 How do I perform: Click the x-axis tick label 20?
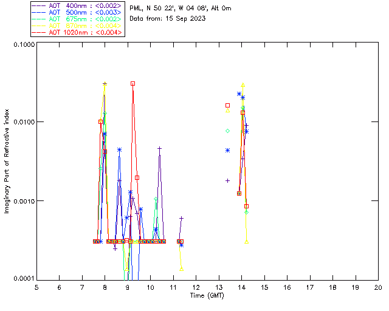377,287
